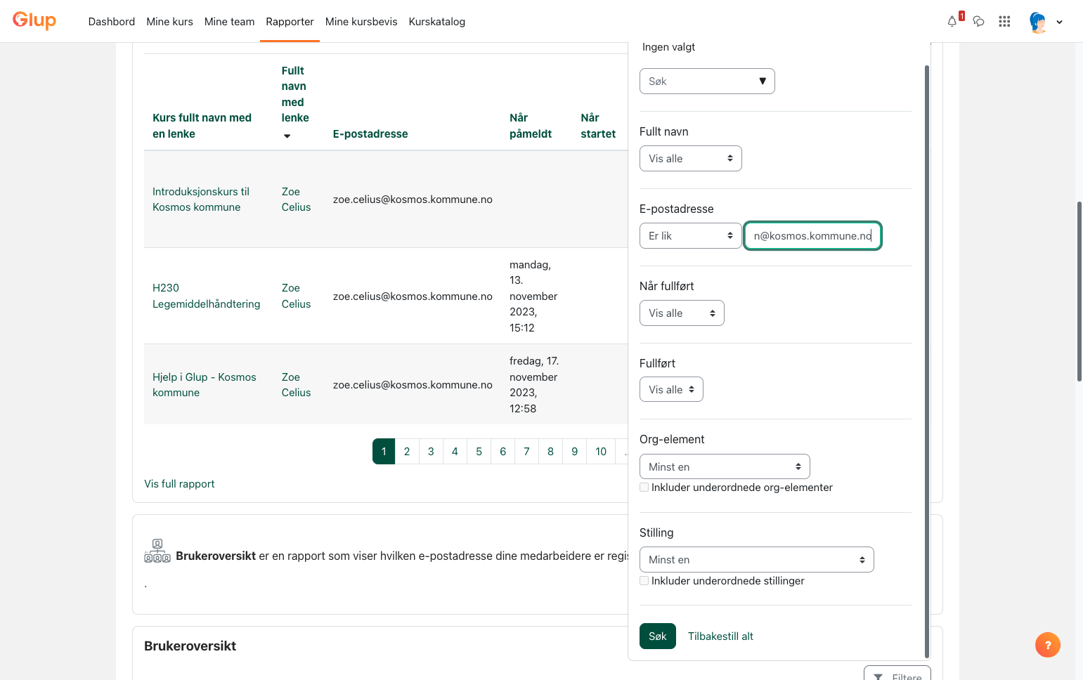The image size is (1083, 680).
Task: Open the Stilling 'Minst en' dropdown
Action: pos(757,559)
